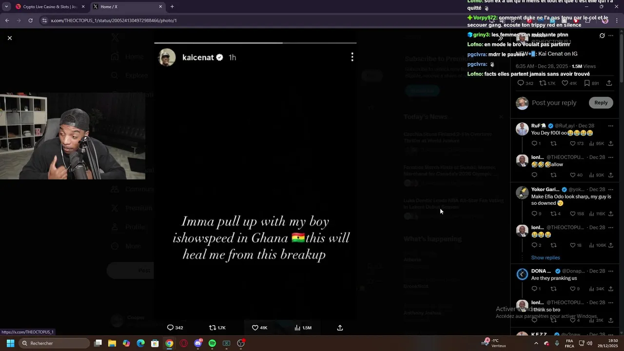Like RuF comment with 173 likes

(x=577, y=143)
